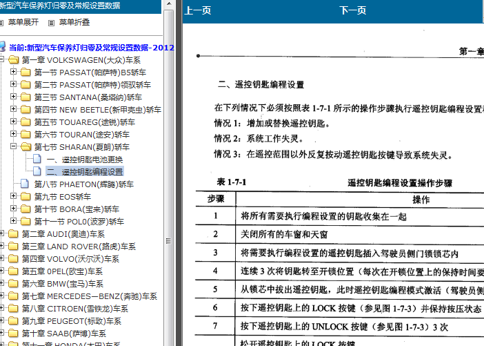Open the root book title link 当前:新型汽车保养灯归零
Screen dimensions: 484x346
(x=92, y=48)
